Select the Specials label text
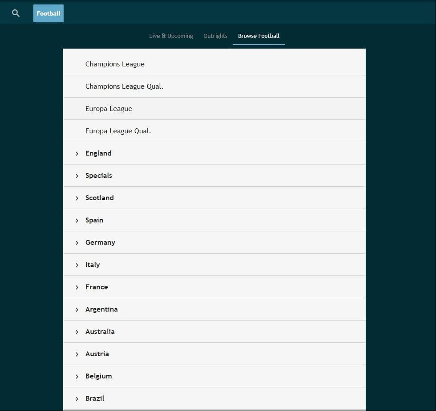The height and width of the screenshot is (411, 436). pos(99,176)
